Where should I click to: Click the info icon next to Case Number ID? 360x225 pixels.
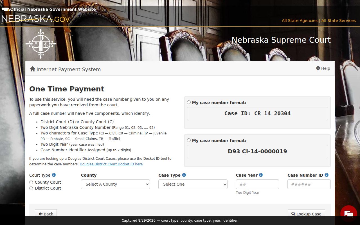327,175
